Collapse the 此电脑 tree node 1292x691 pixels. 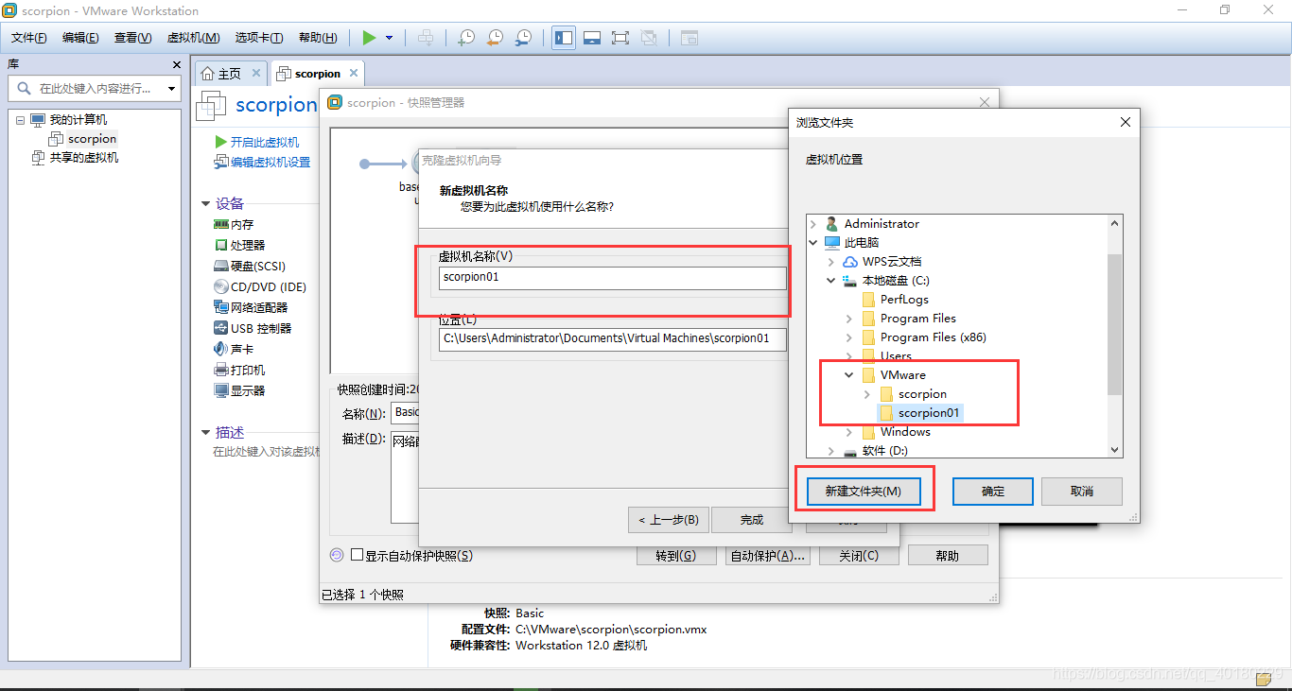pos(813,243)
